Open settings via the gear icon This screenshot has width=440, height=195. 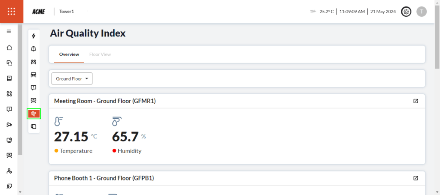click(x=406, y=12)
